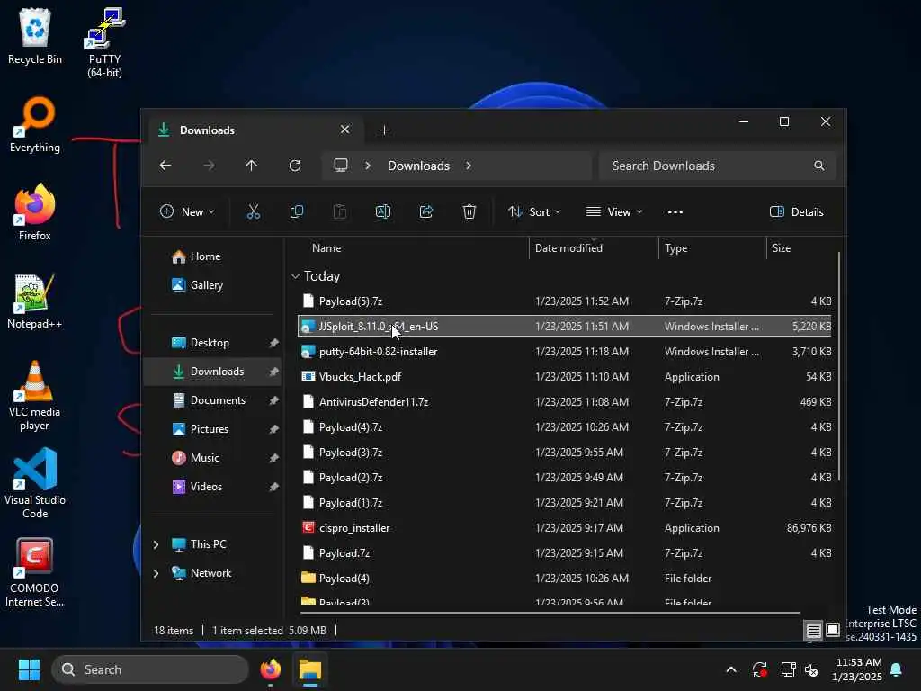Collapse the Today group

[295, 275]
